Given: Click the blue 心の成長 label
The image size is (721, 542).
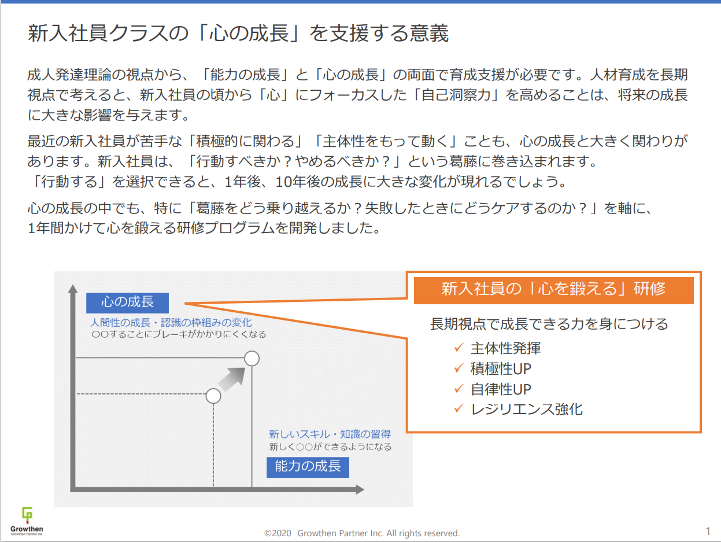Looking at the screenshot, I should pyautogui.click(x=127, y=302).
